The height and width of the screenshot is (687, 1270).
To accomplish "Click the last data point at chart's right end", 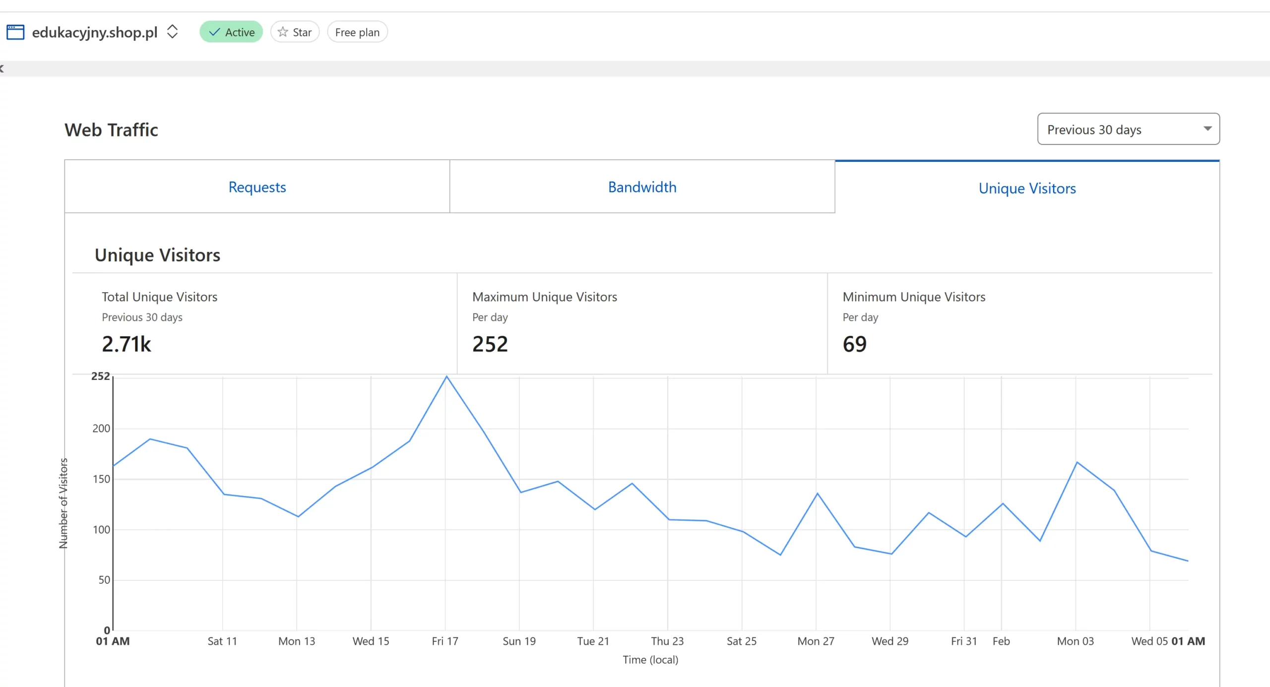I will (1188, 561).
